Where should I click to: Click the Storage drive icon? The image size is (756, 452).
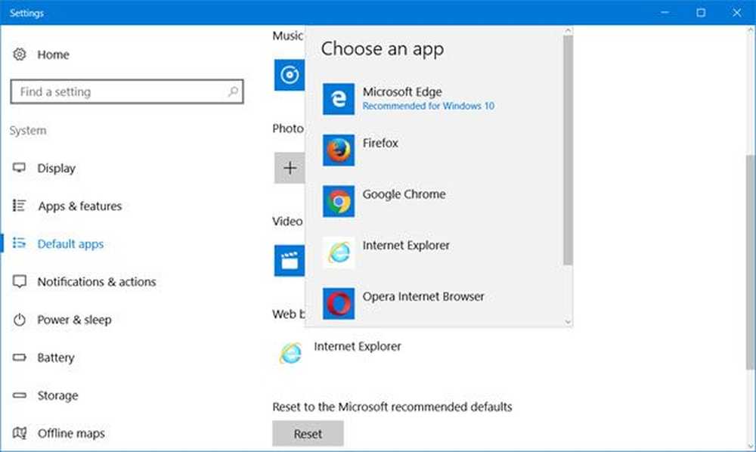click(x=20, y=395)
